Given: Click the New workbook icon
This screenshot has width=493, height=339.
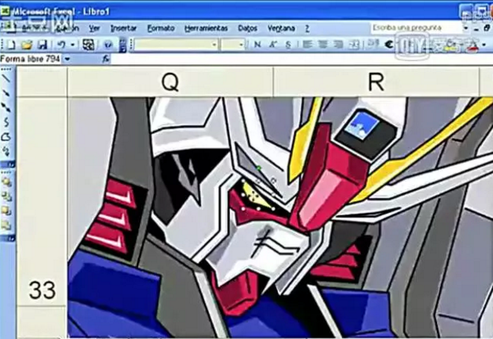Looking at the screenshot, I should [x=10, y=45].
